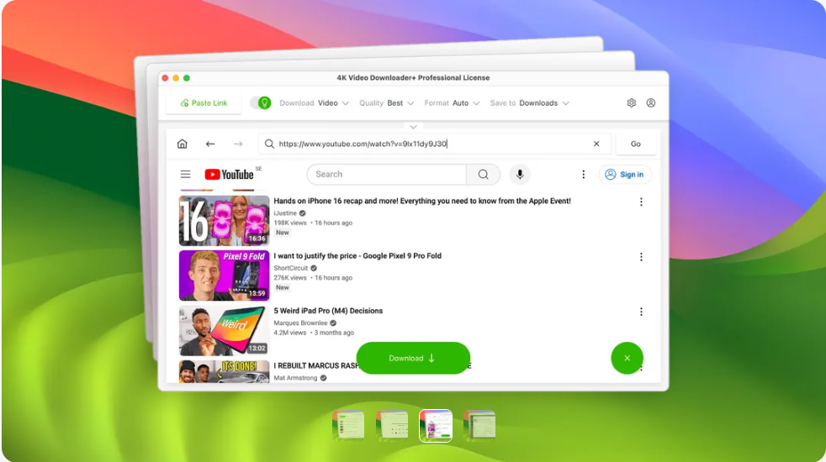Open the Format Auto dropdown

tap(452, 103)
